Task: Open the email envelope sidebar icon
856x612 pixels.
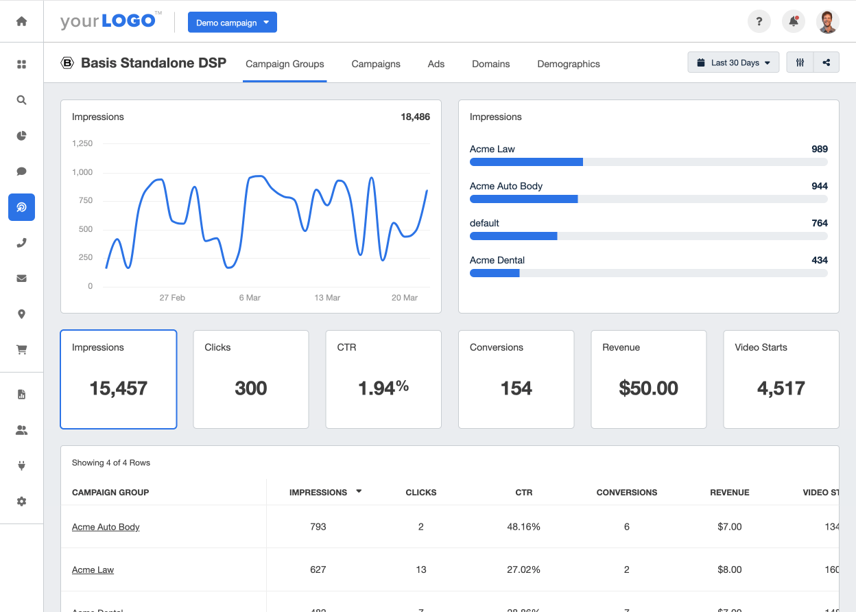Action: [x=21, y=279]
